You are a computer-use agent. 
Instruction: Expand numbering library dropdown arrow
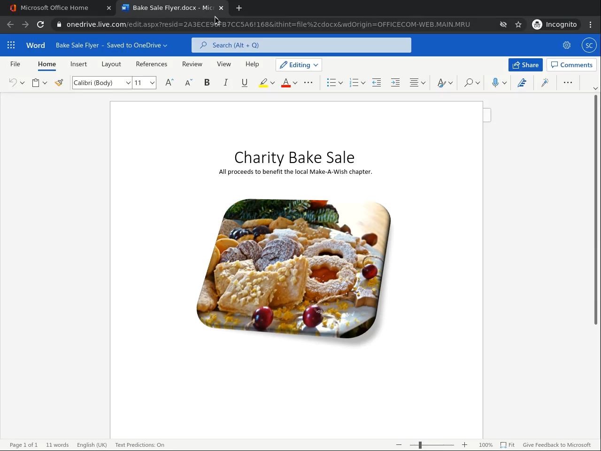[x=363, y=83]
